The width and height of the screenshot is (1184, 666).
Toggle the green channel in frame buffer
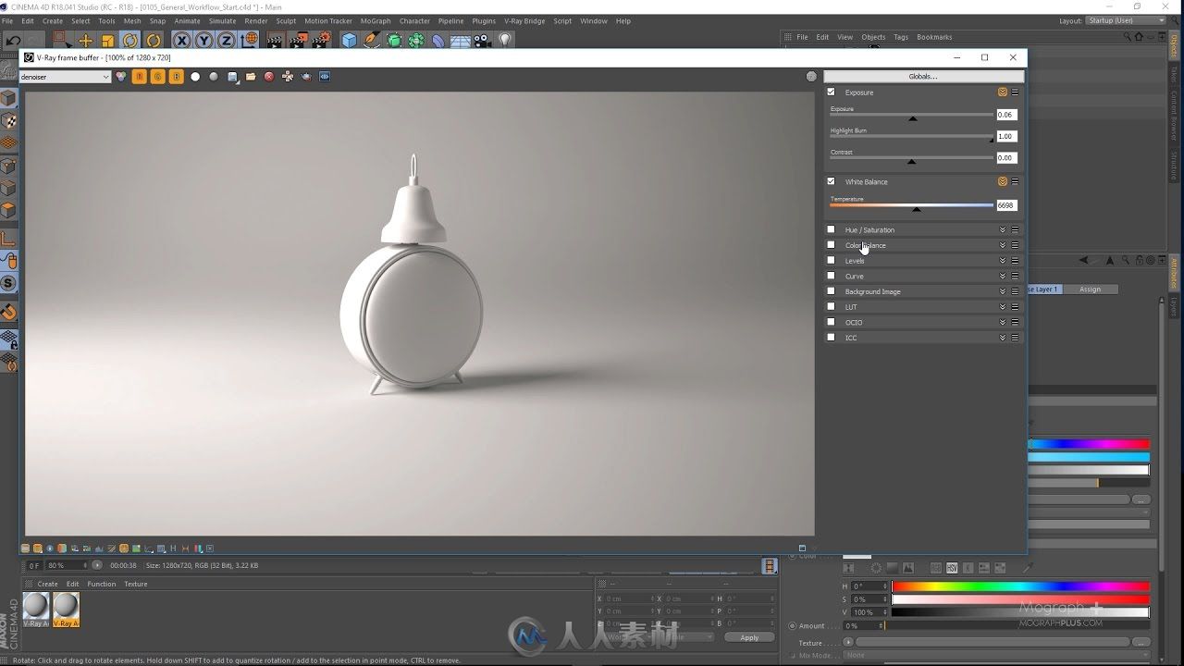[157, 77]
